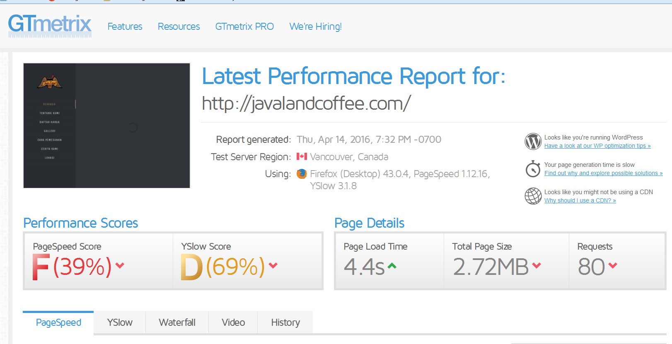672x344 pixels.
Task: Click the 'YSlow Score' label
Action: [x=206, y=246]
